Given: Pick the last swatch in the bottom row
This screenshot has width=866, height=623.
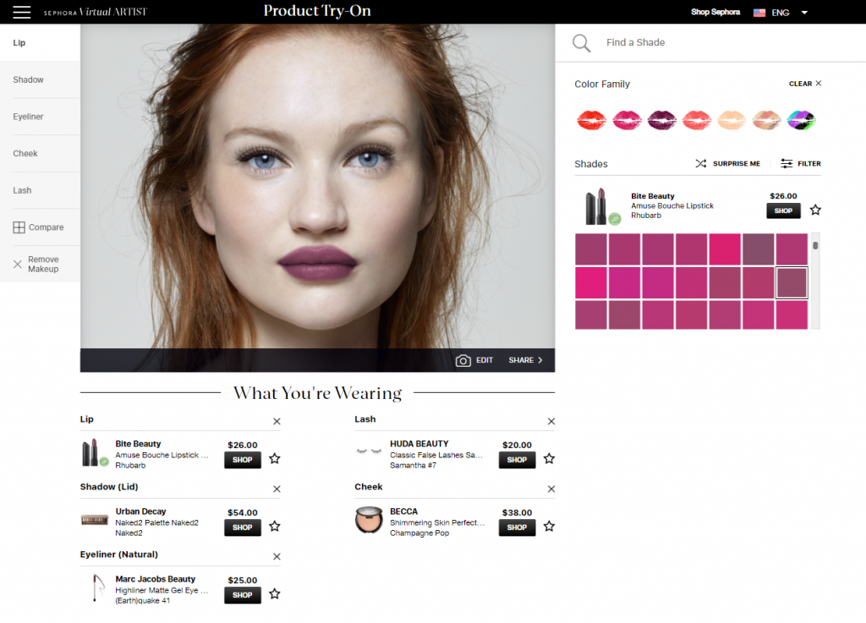Looking at the screenshot, I should [x=792, y=315].
